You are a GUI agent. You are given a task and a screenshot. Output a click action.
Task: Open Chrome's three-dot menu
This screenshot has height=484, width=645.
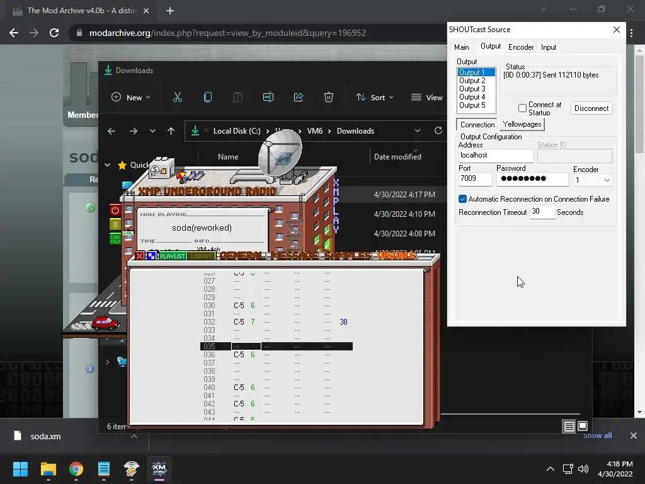[x=632, y=33]
